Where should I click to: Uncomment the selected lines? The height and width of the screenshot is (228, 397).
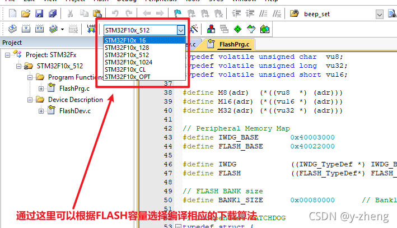(x=277, y=13)
